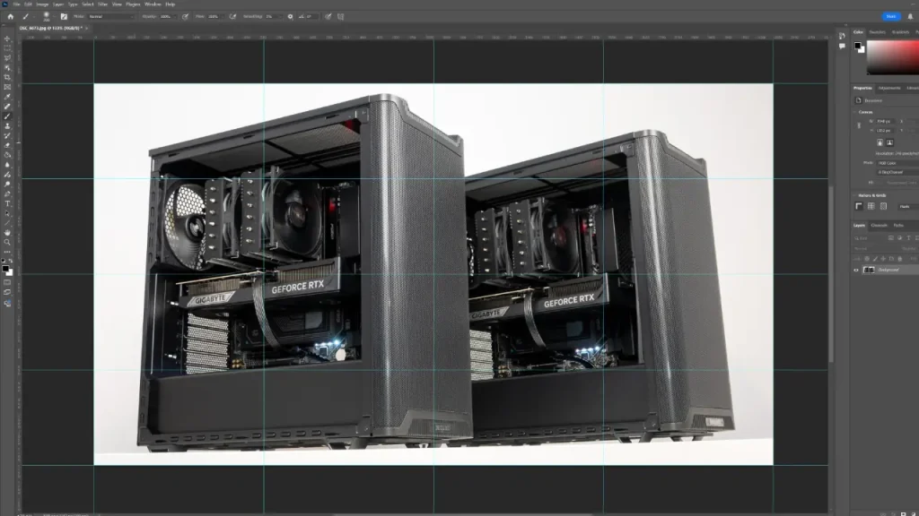The width and height of the screenshot is (919, 516).
Task: Toggle canvas width-height link
Action: click(x=859, y=125)
